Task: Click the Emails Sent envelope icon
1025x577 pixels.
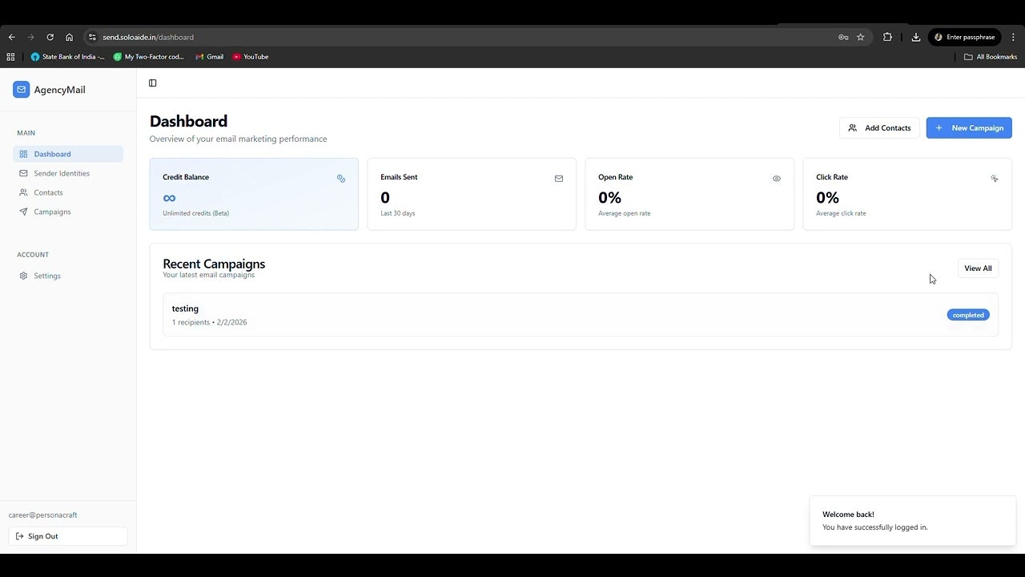Action: pyautogui.click(x=559, y=179)
